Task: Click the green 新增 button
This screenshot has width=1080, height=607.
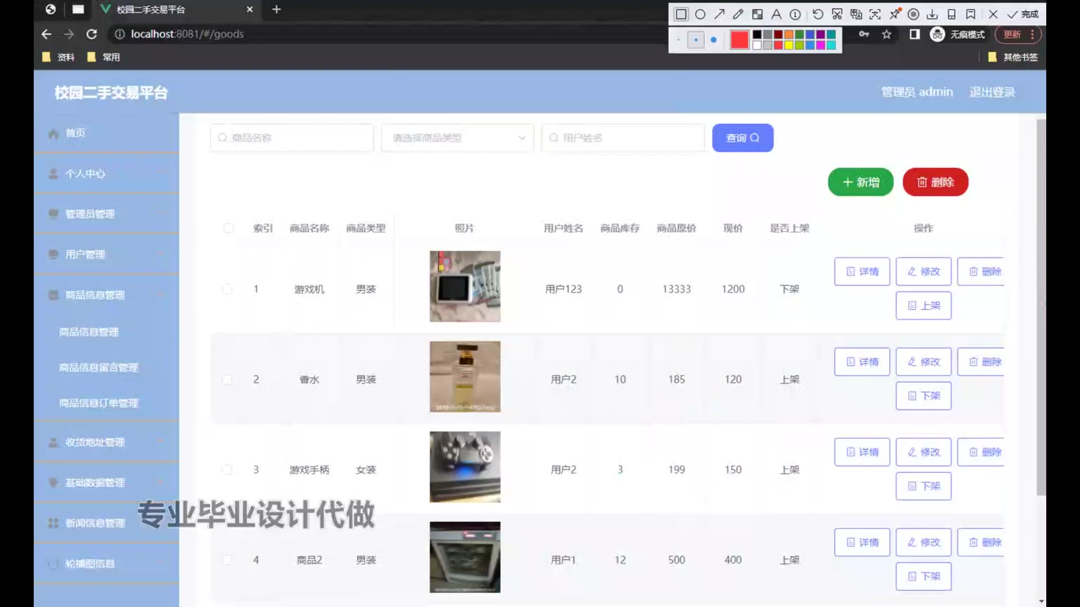Action: (x=860, y=182)
